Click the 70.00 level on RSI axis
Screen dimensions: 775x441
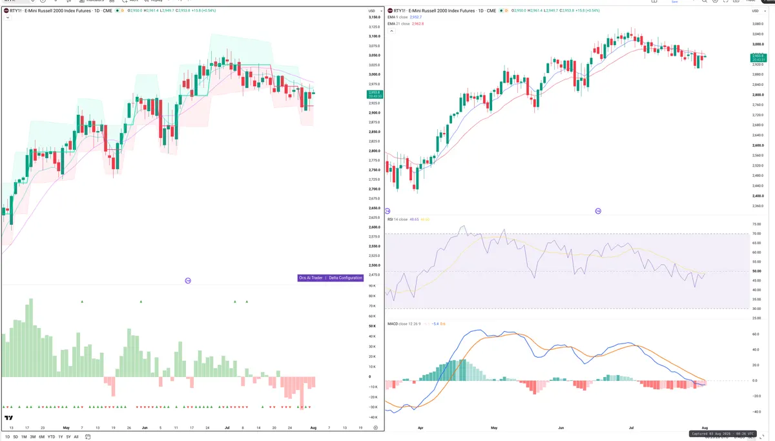[757, 234]
